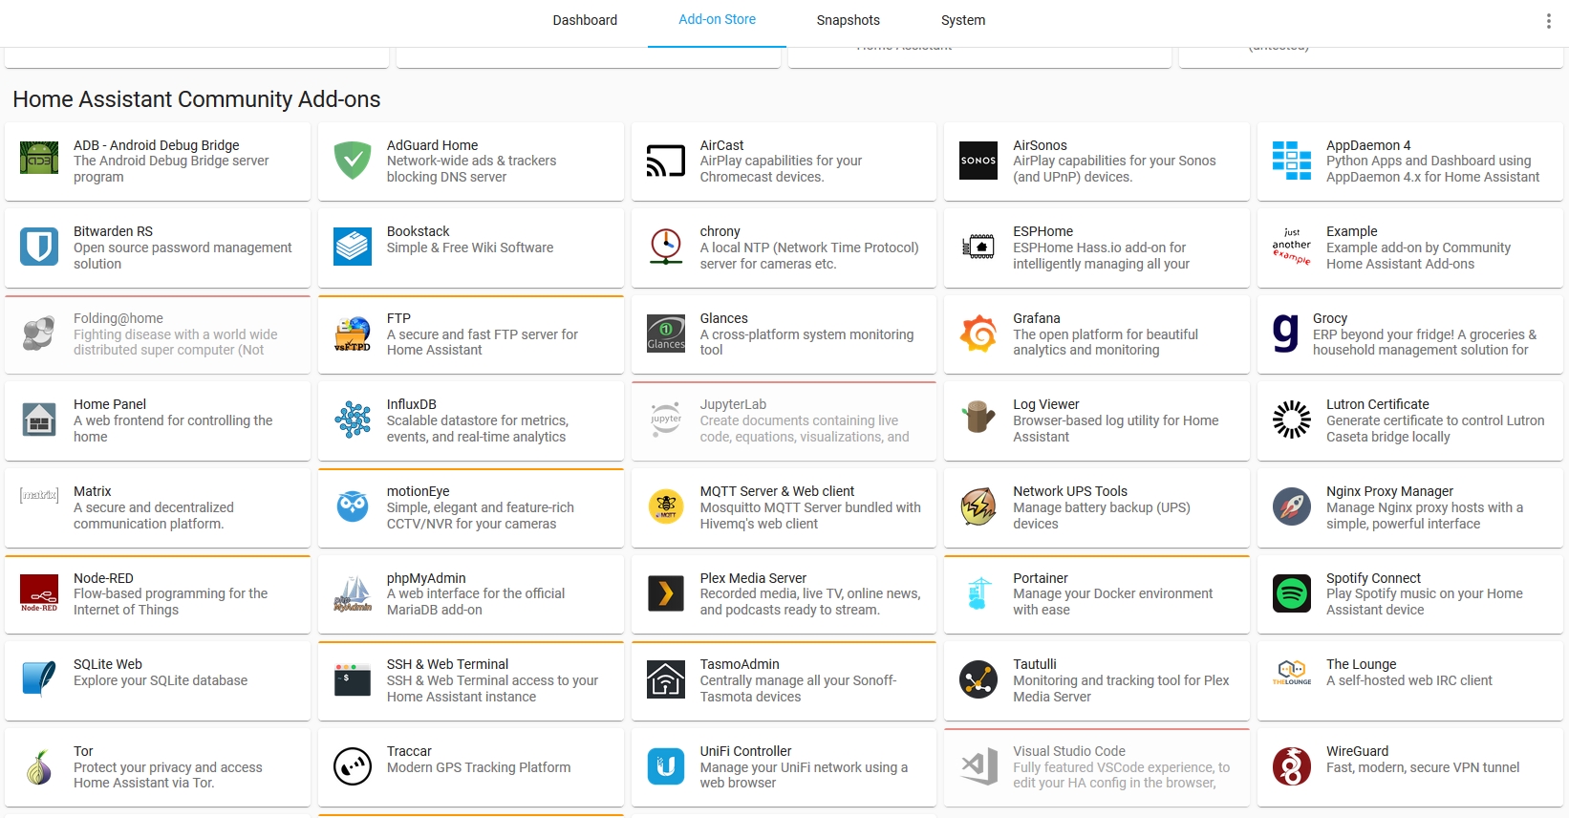Click the Spotify Connect logo icon
This screenshot has height=818, width=1569.
pos(1292,593)
